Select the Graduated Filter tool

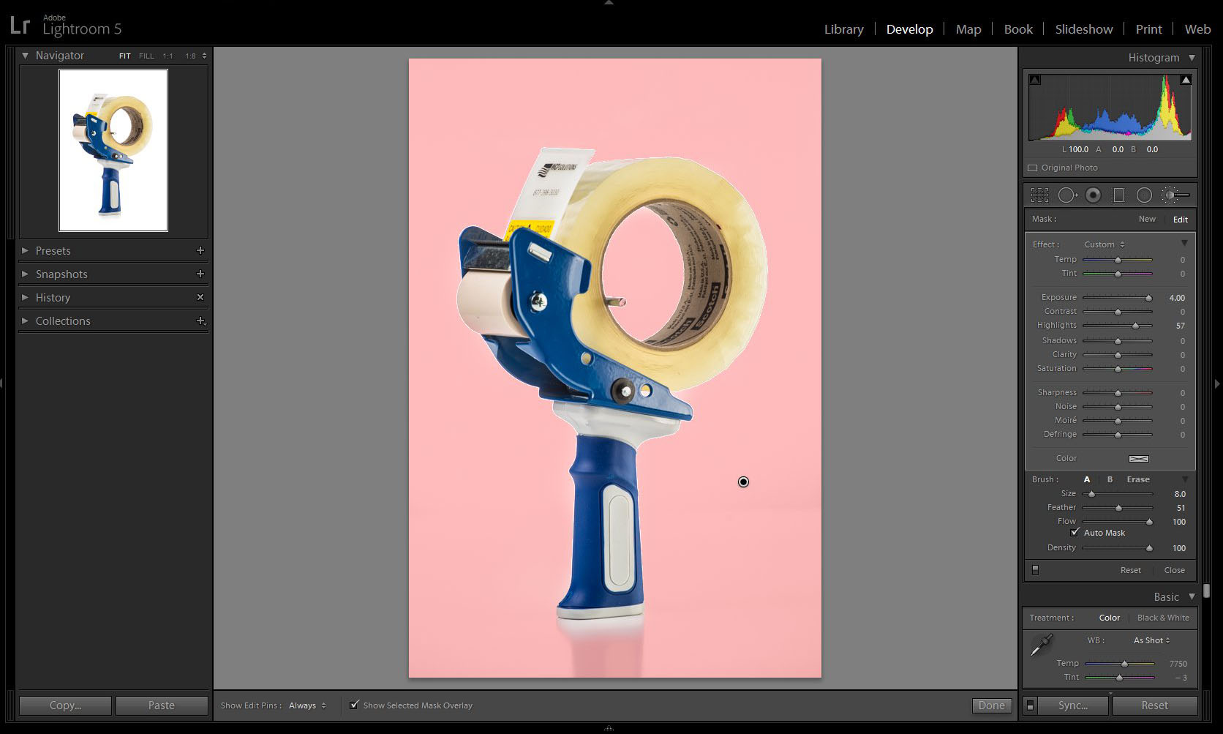[1118, 195]
